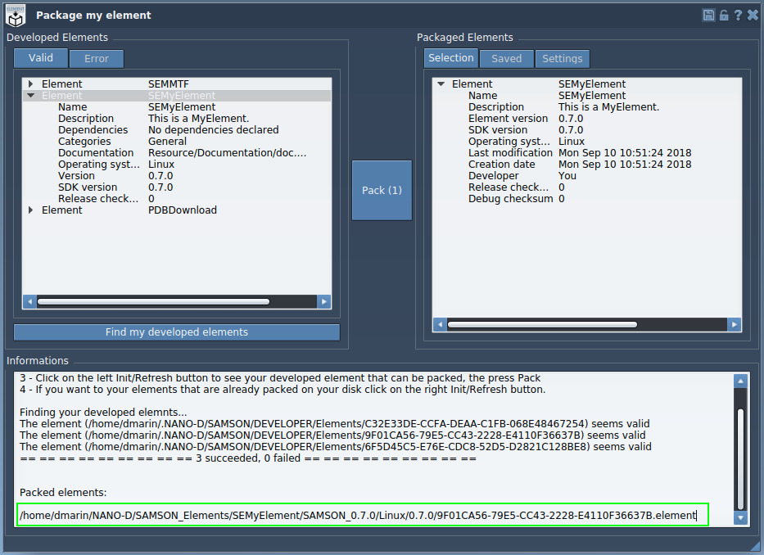The height and width of the screenshot is (555, 764).
Task: Click the up arrow of the Informations scrollbar
Action: point(741,379)
